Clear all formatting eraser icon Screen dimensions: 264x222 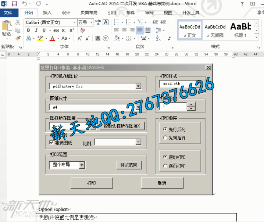pyautogui.click(x=83, y=30)
